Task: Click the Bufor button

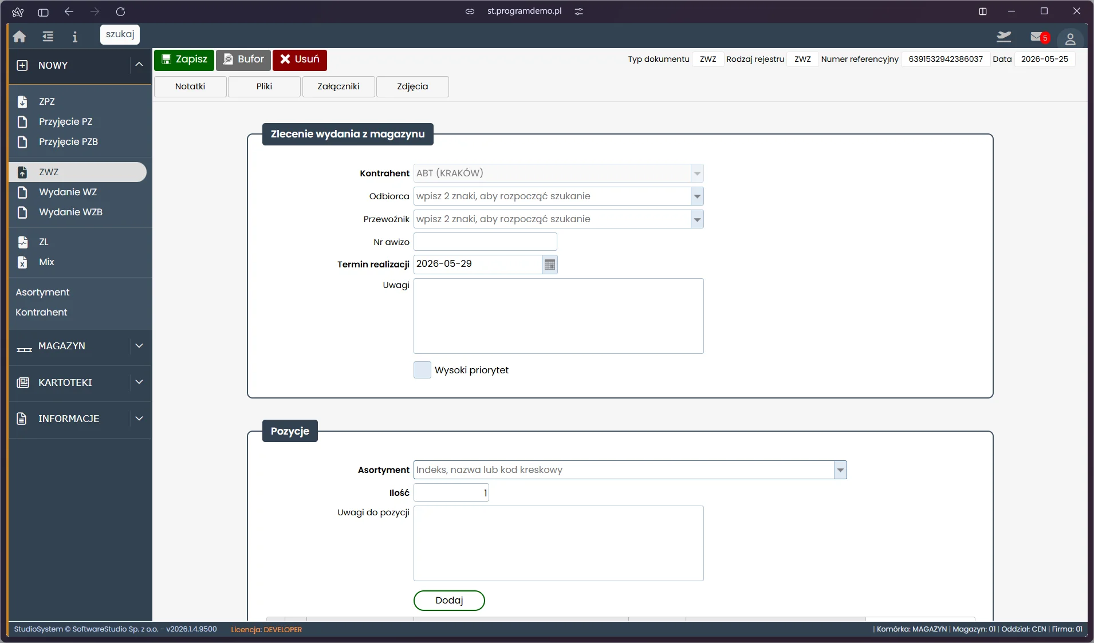Action: click(243, 60)
